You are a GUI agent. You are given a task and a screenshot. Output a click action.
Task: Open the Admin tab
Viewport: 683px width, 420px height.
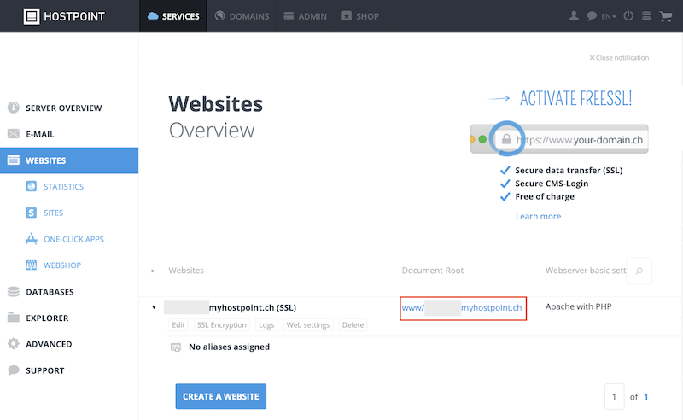point(305,16)
